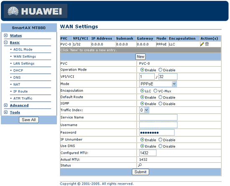230x186 pixels.
Task: Expand the Tools section plus icon
Action: (x=6, y=112)
